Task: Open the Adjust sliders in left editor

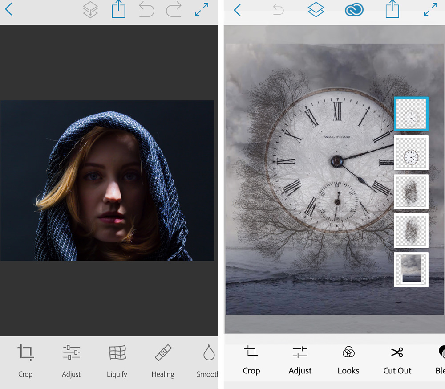Action: [71, 360]
